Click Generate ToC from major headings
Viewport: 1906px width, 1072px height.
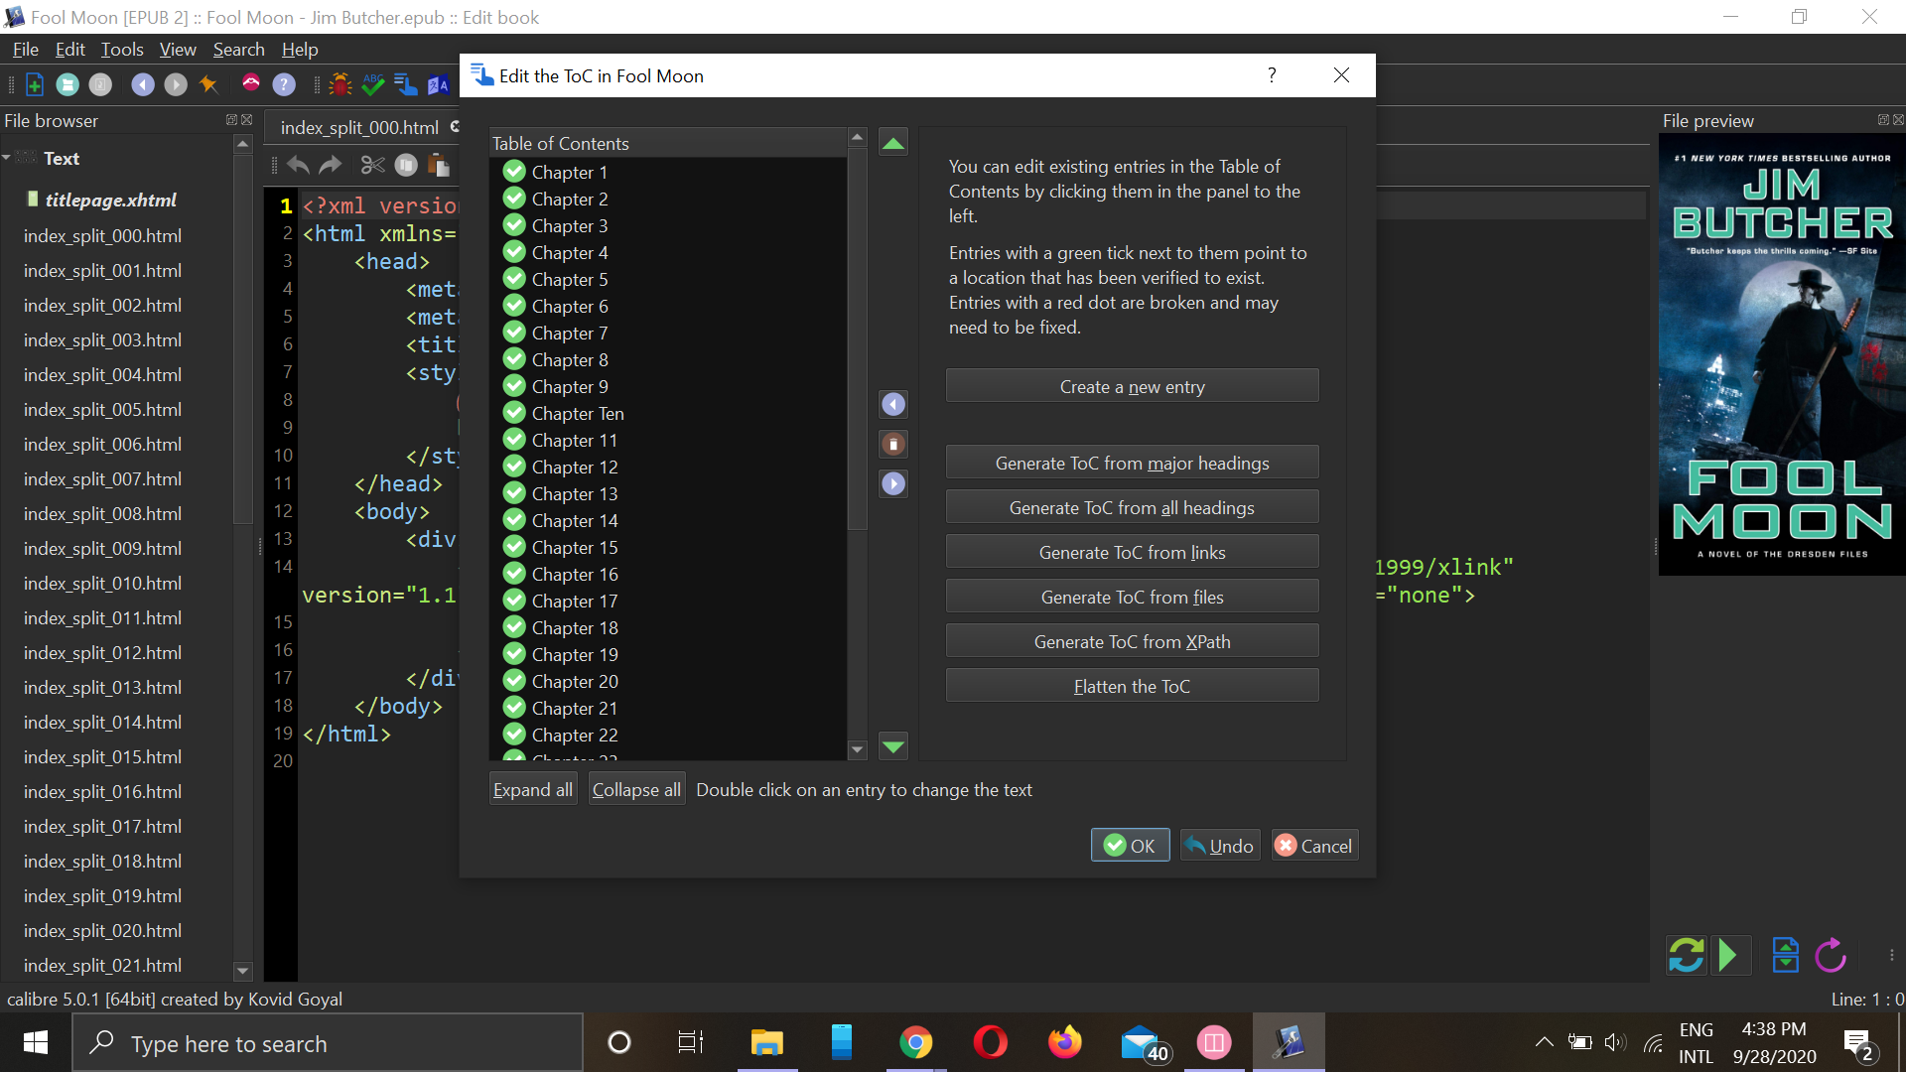(x=1132, y=463)
